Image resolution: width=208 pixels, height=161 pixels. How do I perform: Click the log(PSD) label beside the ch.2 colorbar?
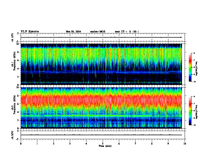tap(197, 112)
